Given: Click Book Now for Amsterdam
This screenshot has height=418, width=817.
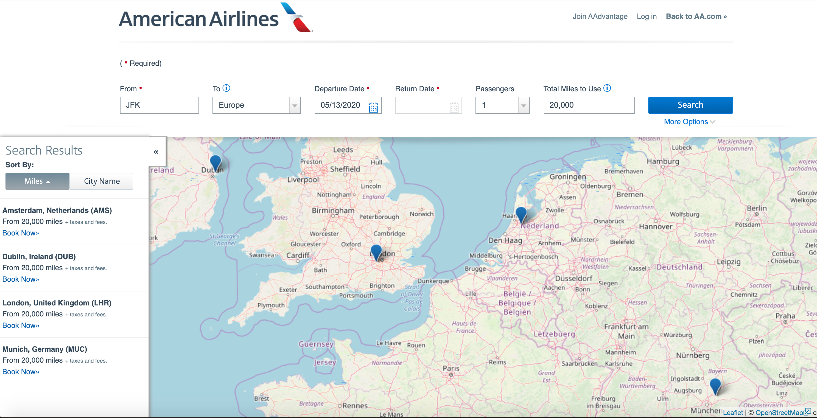Looking at the screenshot, I should coord(21,233).
